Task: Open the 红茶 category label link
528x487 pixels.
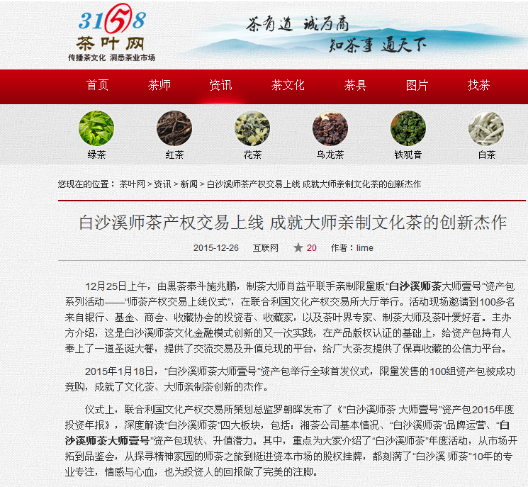Action: coord(174,155)
